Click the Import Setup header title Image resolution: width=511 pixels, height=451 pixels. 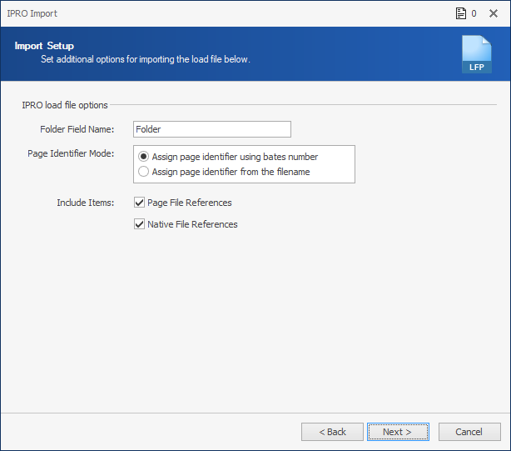click(44, 46)
